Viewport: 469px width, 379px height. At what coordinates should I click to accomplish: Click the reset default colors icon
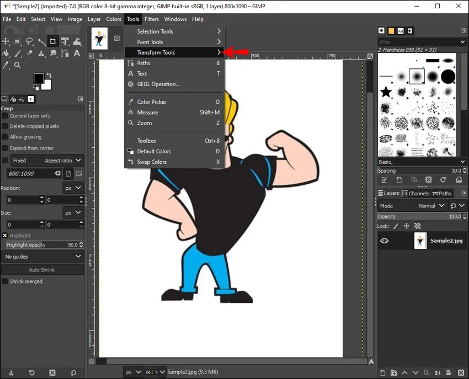point(36,87)
